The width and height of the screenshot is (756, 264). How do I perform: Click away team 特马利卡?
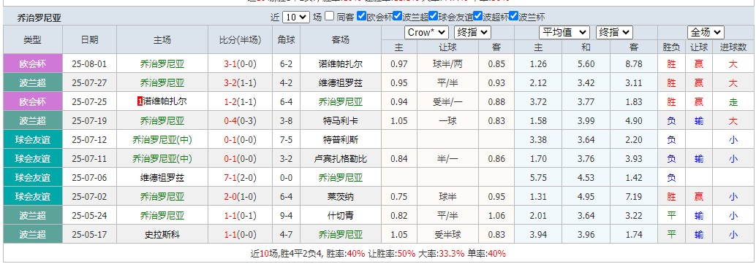pos(341,121)
